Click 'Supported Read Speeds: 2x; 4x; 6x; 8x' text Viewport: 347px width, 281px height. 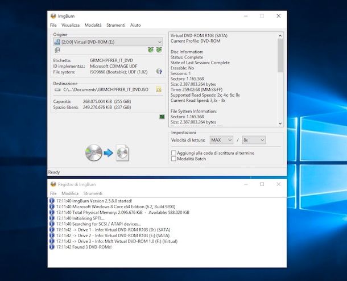pyautogui.click(x=205, y=95)
